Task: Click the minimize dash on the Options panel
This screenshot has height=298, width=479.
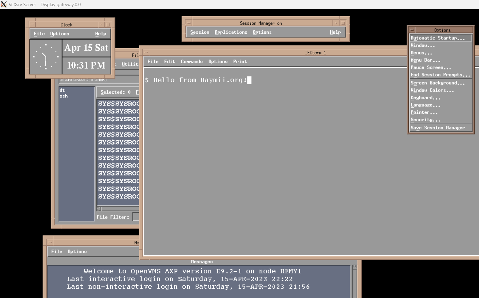Action: click(412, 30)
